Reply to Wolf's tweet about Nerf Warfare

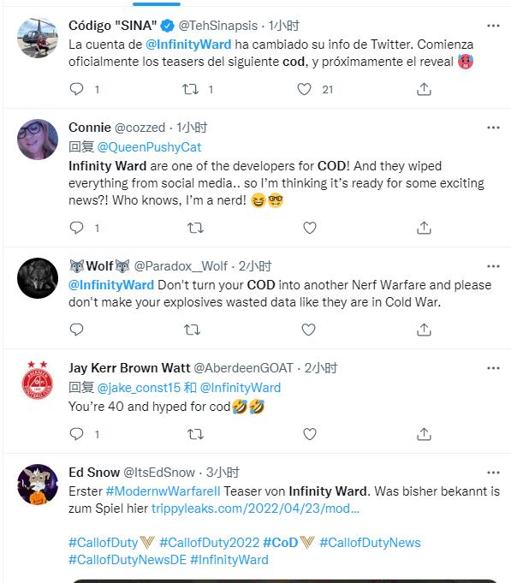(x=76, y=330)
